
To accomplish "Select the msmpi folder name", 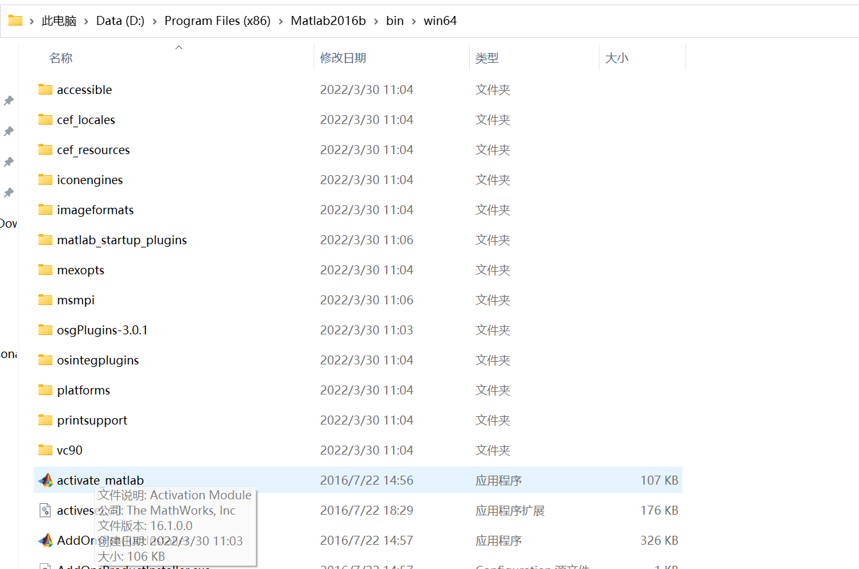I will coord(76,300).
